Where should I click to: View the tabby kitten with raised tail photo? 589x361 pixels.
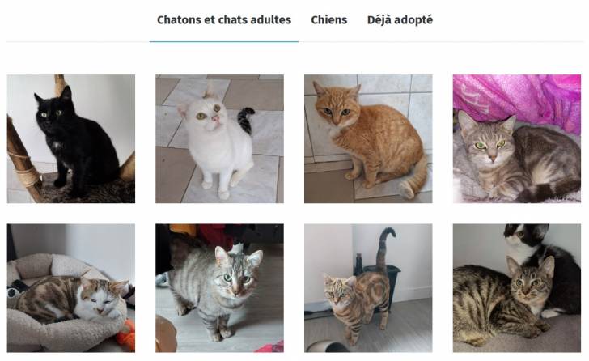pos(368,288)
